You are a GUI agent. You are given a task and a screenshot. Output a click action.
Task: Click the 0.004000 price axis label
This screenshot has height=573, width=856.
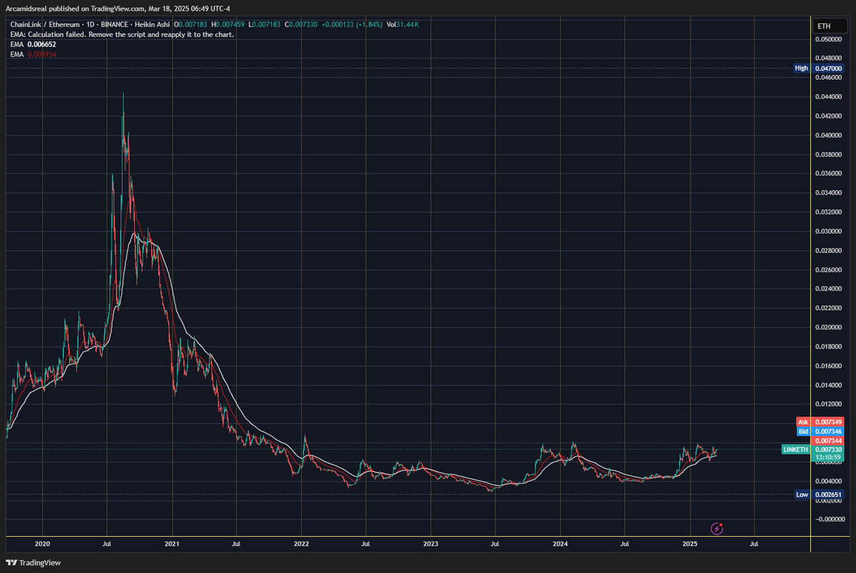pyautogui.click(x=830, y=481)
